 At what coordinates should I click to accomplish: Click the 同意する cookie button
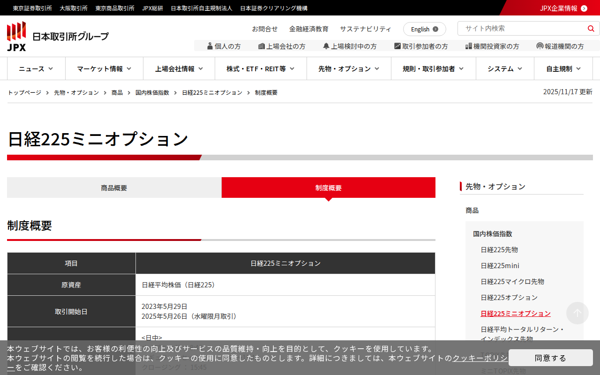551,358
